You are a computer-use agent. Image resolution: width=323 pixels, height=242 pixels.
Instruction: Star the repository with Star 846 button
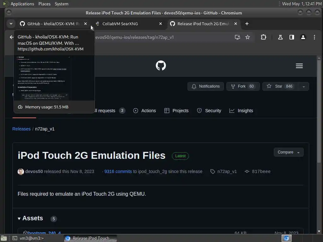coord(281,86)
